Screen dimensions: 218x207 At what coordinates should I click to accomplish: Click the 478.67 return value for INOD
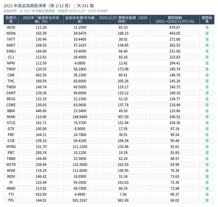(175, 27)
